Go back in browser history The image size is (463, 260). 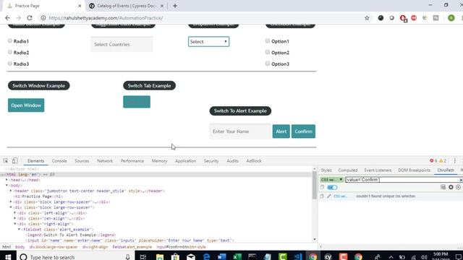pos(7,18)
